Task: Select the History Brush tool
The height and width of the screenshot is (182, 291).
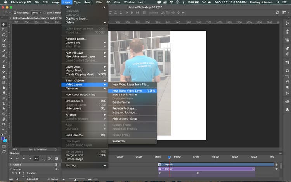Action: click(x=4, y=72)
